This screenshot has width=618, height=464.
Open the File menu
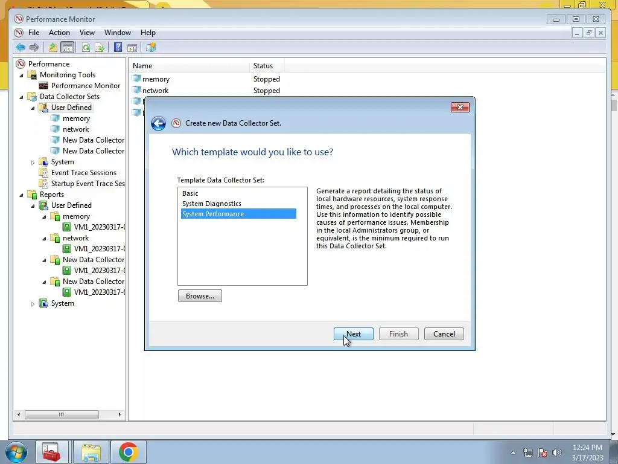point(34,33)
